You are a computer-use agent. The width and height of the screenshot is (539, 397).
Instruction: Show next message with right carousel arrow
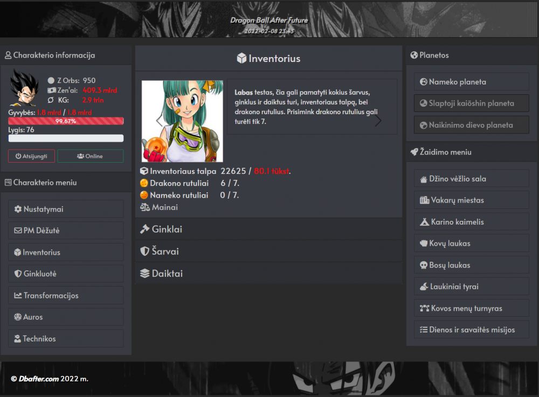pyautogui.click(x=378, y=121)
